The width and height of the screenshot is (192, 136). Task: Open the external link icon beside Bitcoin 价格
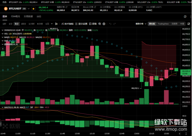tap(95, 7)
